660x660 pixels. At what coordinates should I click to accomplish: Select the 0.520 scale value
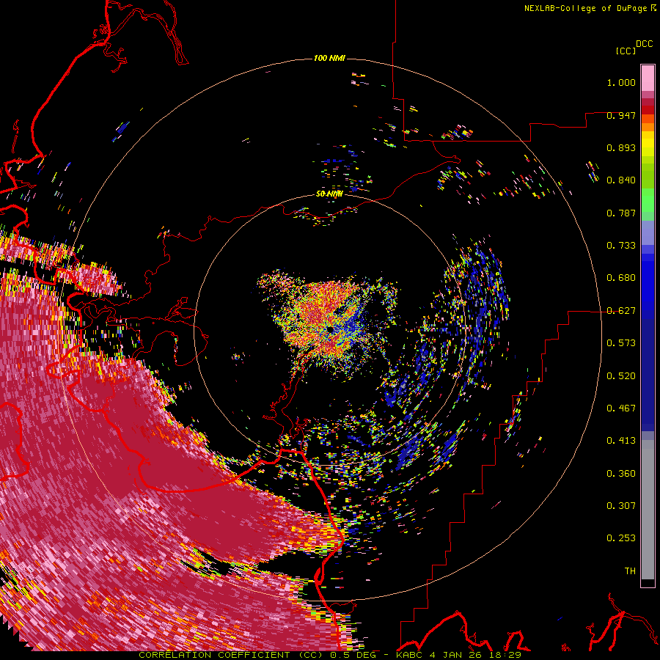(x=621, y=376)
